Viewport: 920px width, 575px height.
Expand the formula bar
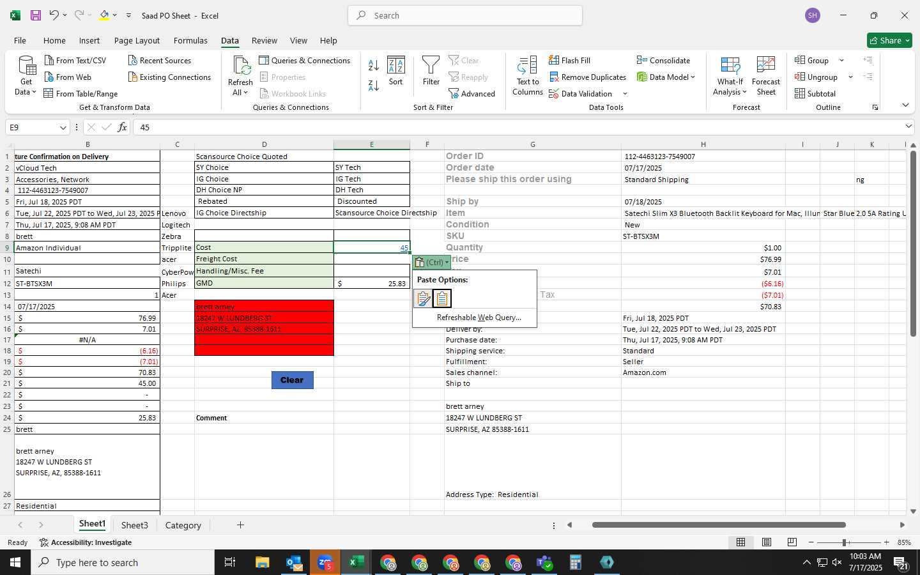908,126
